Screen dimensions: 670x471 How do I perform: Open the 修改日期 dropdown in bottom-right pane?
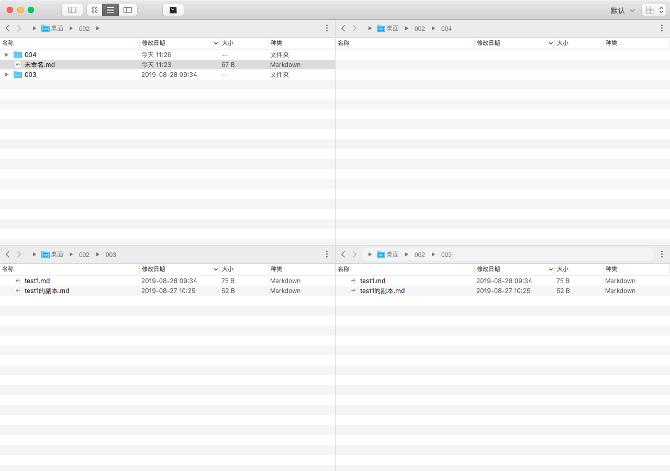pos(551,269)
